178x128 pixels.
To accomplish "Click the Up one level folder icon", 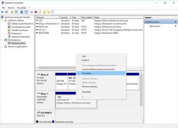I will tap(12, 12).
